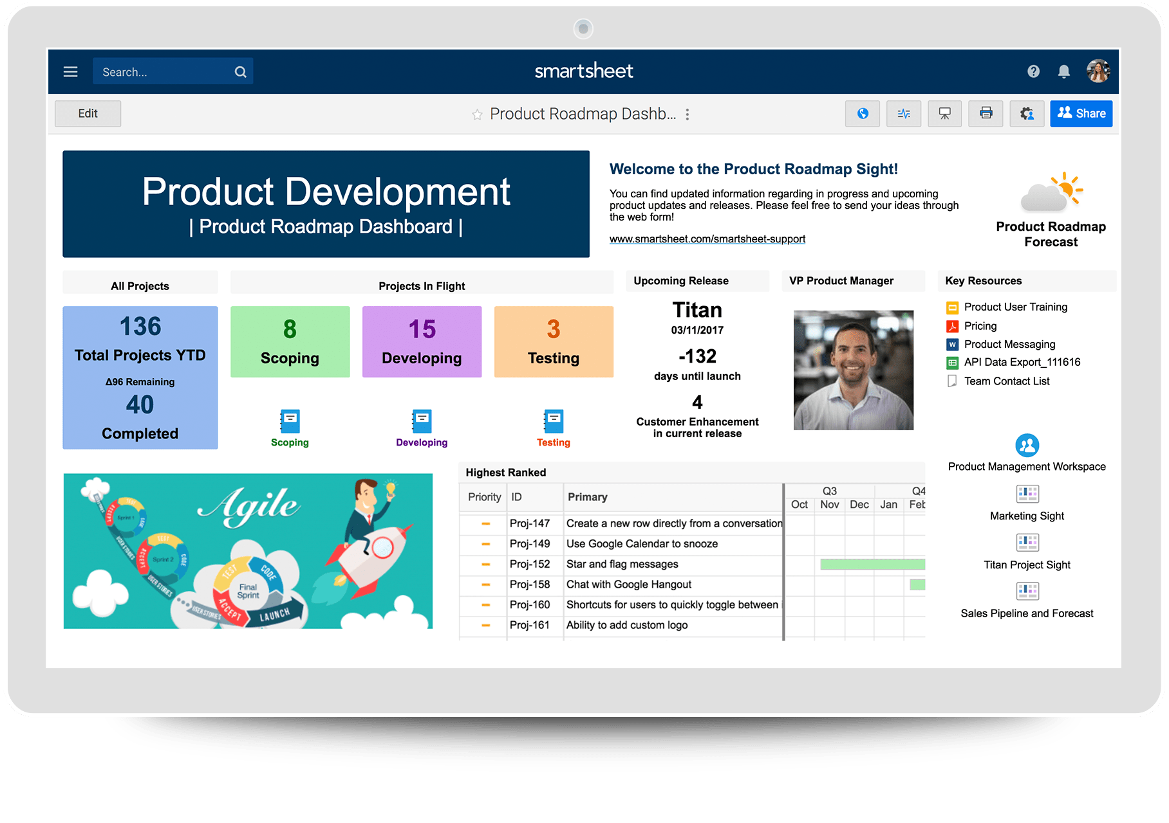
Task: Click the help question mark icon
Action: click(x=1033, y=71)
